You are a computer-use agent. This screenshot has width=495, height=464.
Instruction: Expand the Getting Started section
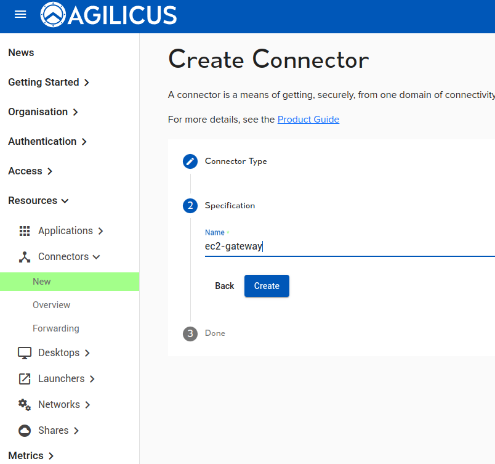tap(49, 82)
